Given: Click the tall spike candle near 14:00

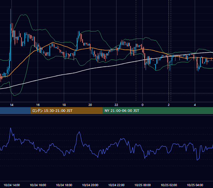Looking at the screenshot, I should point(10,35).
